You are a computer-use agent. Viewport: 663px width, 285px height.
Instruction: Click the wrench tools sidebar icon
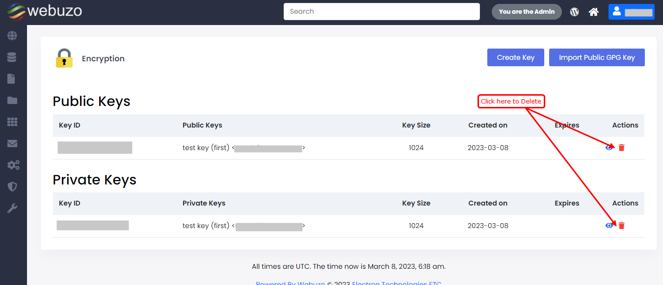coord(12,208)
